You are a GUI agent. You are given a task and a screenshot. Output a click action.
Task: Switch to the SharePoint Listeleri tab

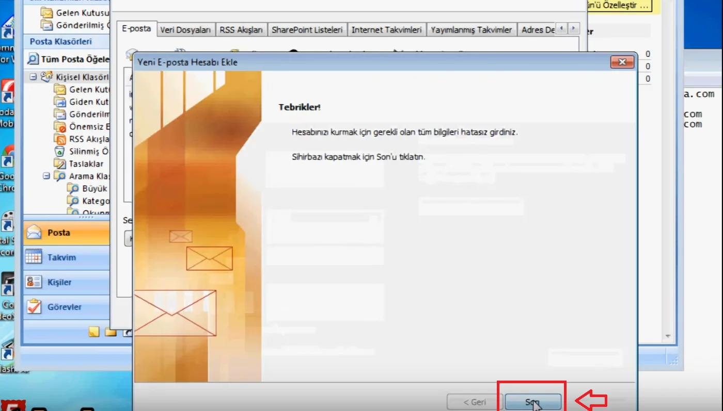tap(307, 30)
